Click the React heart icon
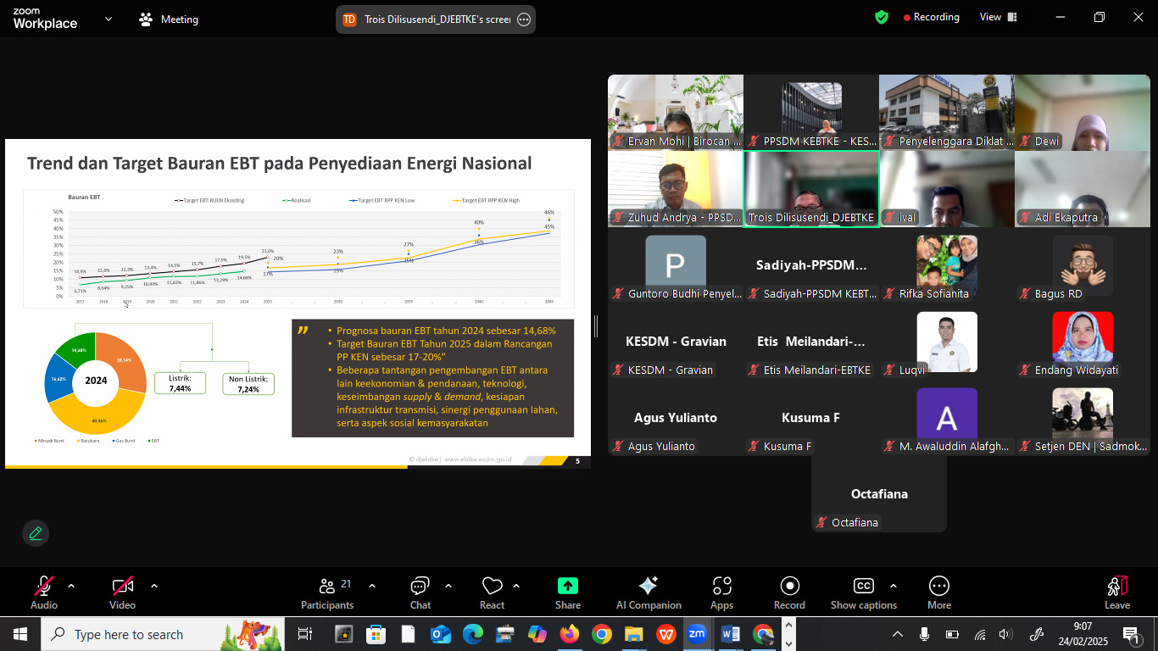Screen dimensions: 1158x651 click(492, 593)
